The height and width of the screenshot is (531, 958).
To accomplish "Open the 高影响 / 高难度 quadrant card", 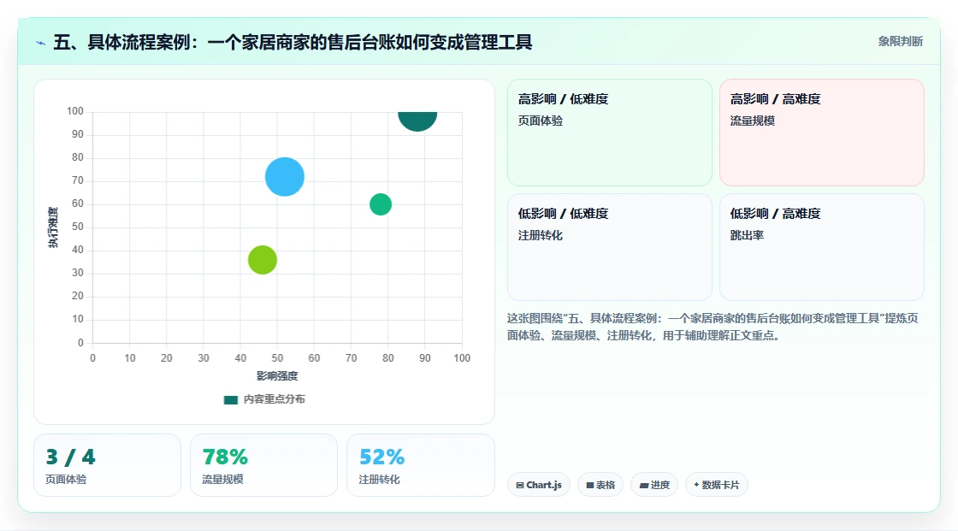I will [x=822, y=132].
